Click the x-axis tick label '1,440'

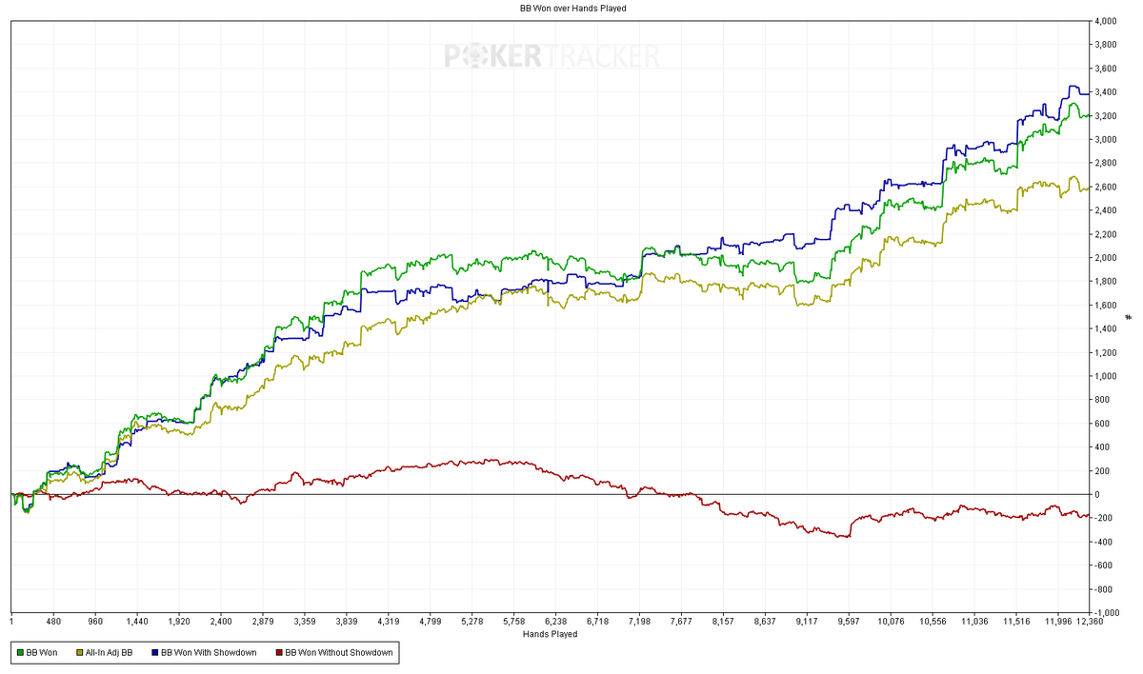pos(137,622)
